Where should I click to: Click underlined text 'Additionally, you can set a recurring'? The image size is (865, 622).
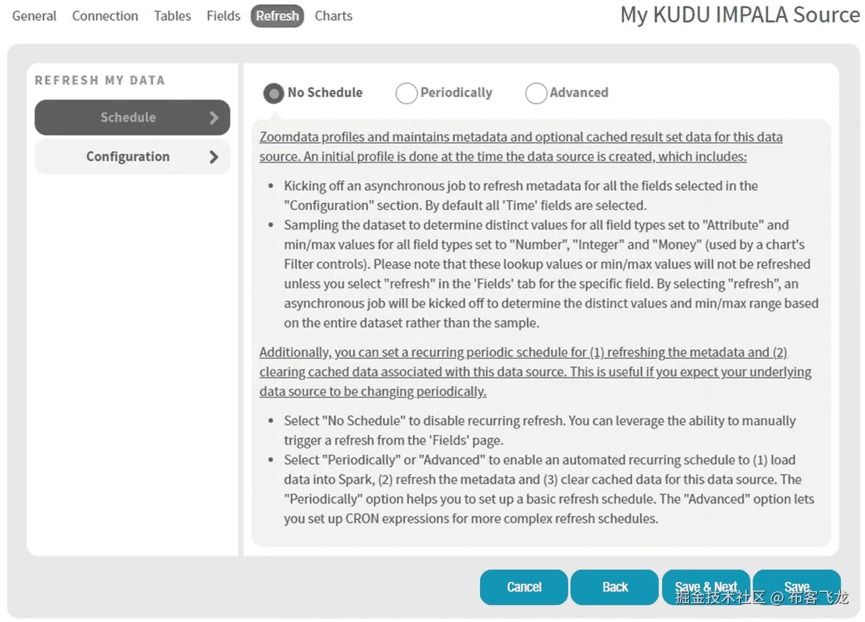click(x=523, y=352)
